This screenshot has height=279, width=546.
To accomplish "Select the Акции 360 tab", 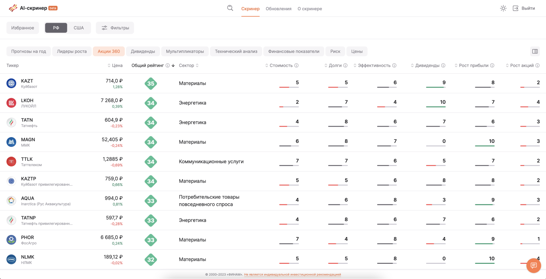I will [109, 51].
